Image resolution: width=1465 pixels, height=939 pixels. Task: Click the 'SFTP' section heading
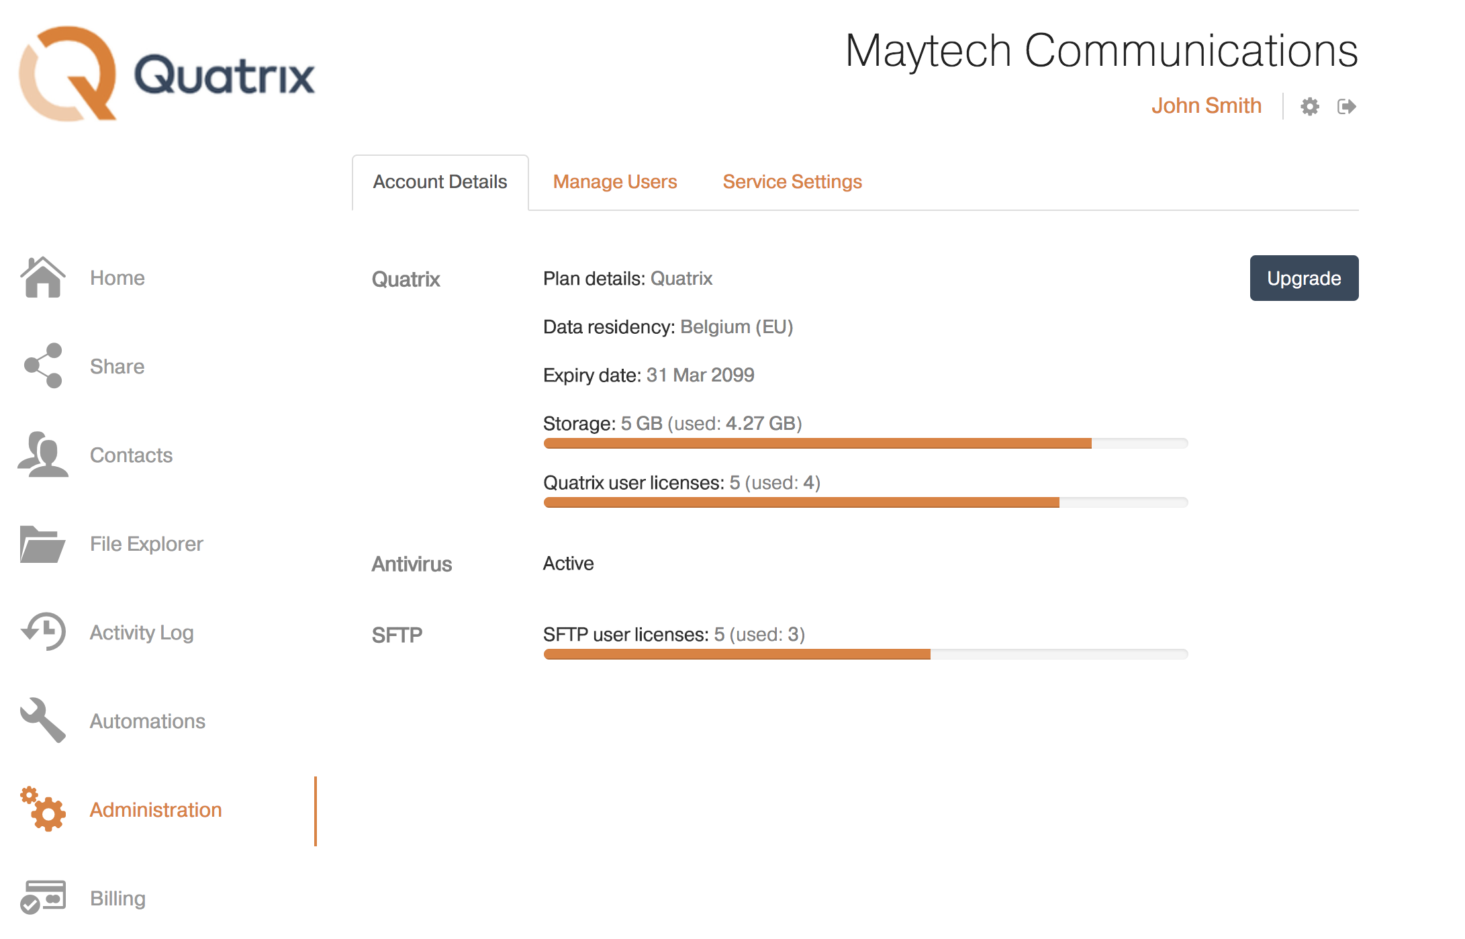click(397, 635)
